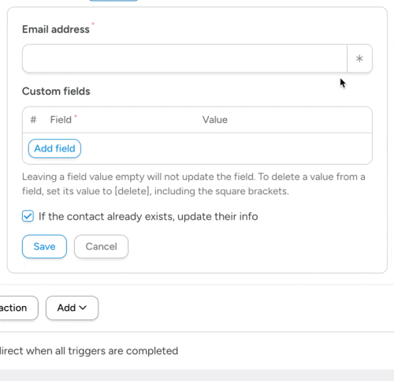Click the Custom fields heading

coord(56,92)
